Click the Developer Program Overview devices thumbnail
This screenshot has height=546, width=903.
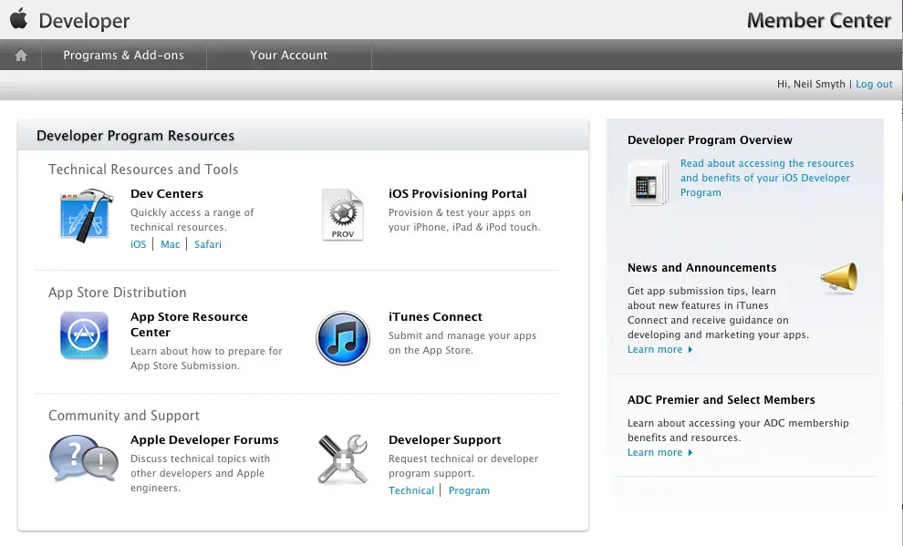pyautogui.click(x=649, y=183)
